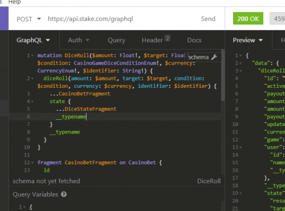Click 'CasinoBet' type in the fragment definition
285x211 pixels.
click(142, 163)
